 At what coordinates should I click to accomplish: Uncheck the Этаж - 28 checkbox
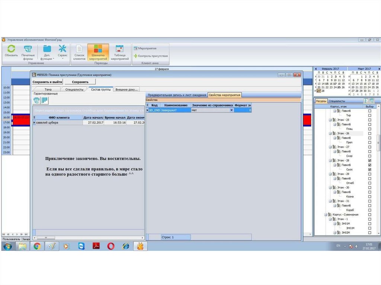click(369, 161)
